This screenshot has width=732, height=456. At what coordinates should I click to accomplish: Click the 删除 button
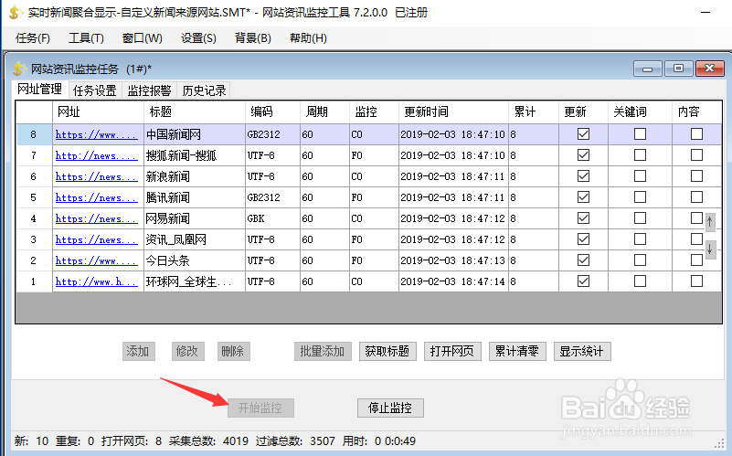tap(233, 351)
